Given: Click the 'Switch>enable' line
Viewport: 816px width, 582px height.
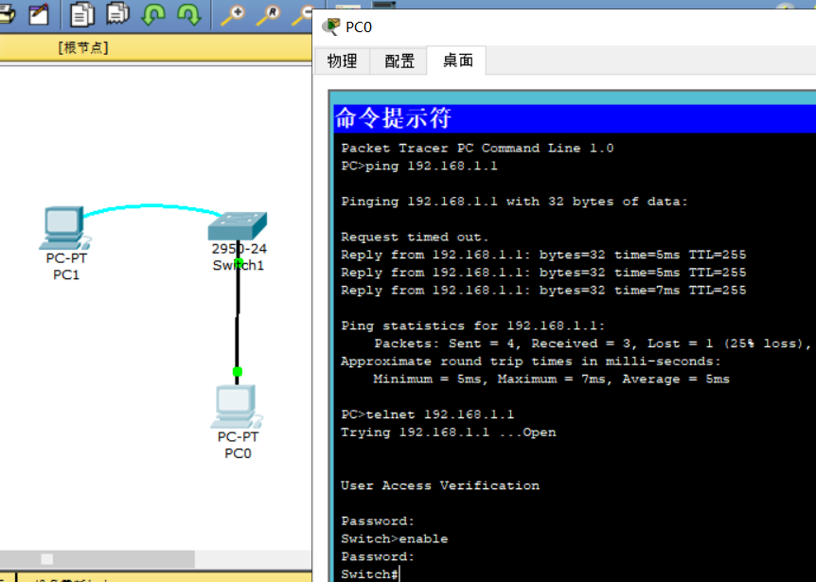Looking at the screenshot, I should tap(395, 538).
